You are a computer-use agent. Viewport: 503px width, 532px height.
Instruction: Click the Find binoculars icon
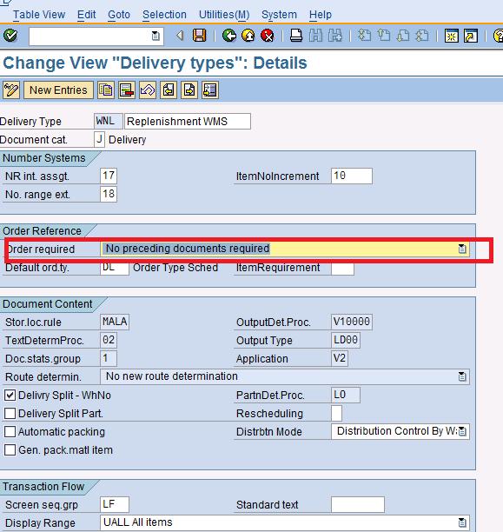pyautogui.click(x=315, y=36)
